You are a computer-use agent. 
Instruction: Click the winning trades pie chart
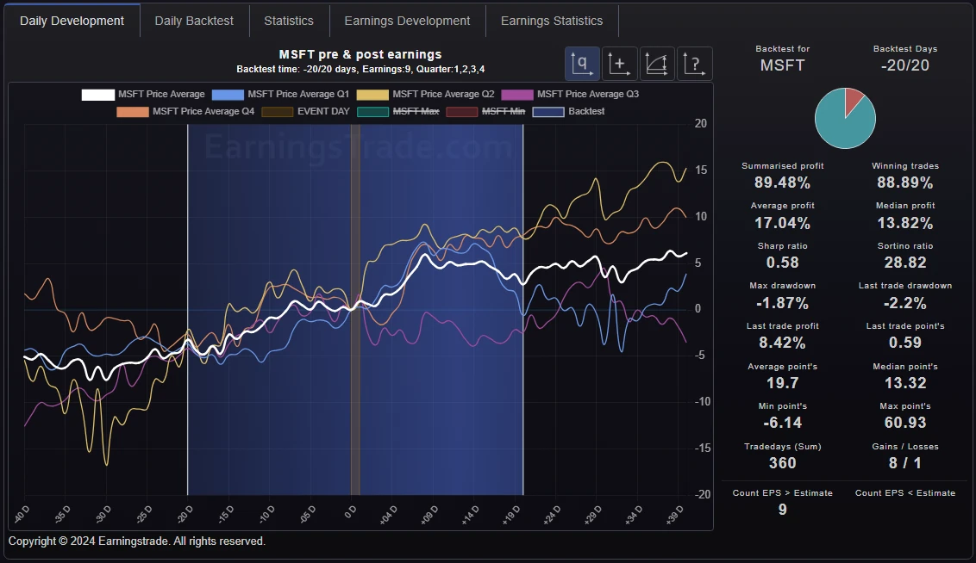pos(845,118)
